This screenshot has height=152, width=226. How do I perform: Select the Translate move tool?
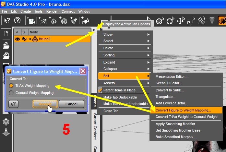pyautogui.click(x=181, y=21)
